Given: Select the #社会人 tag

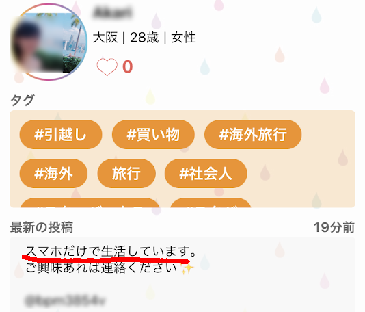Looking at the screenshot, I should pyautogui.click(x=206, y=174).
